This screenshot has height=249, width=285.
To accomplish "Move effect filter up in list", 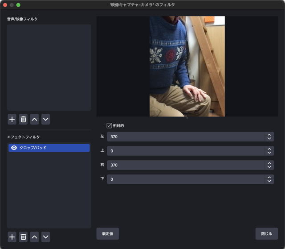I will [x=34, y=237].
